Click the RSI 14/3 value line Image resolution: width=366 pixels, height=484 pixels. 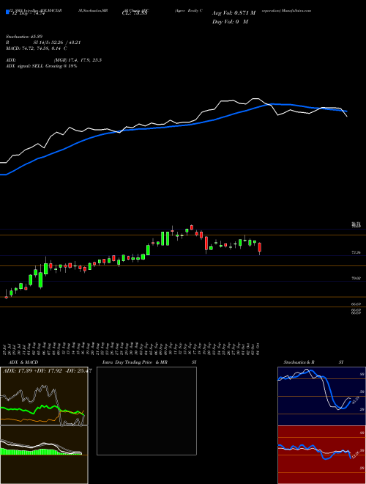tap(43, 43)
